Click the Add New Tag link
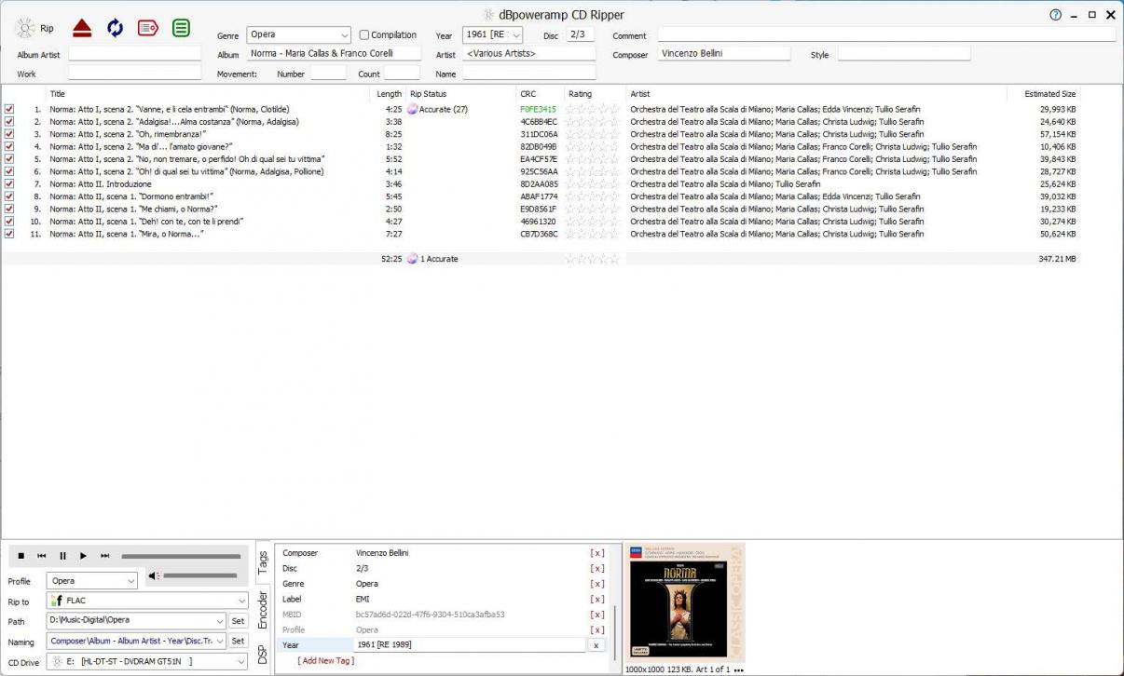 click(x=326, y=661)
